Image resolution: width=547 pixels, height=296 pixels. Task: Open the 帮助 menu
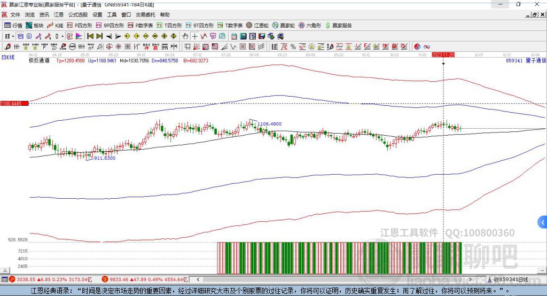pyautogui.click(x=165, y=14)
